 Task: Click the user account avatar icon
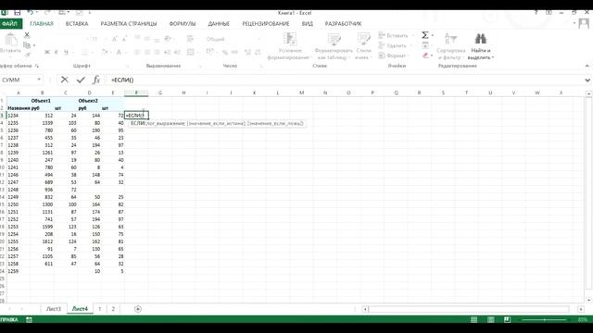584,24
